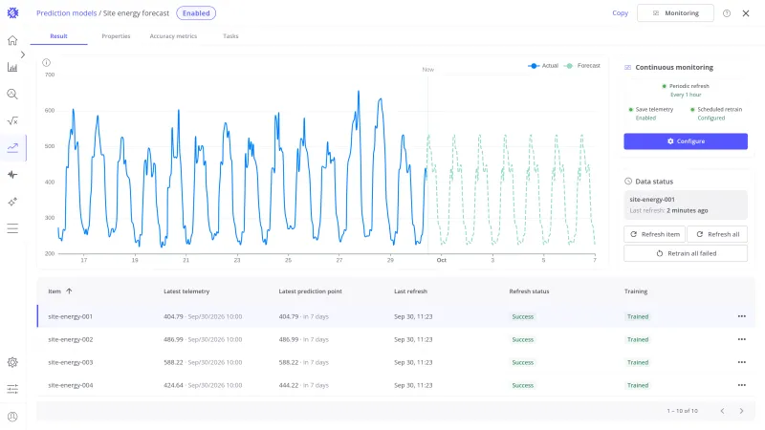Viewport: 765px width, 430px height.
Task: Go to previous table page
Action: click(722, 411)
